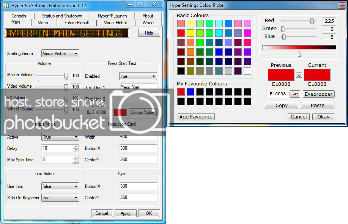
Task: Switch to the Controls tab
Action: [x=19, y=16]
